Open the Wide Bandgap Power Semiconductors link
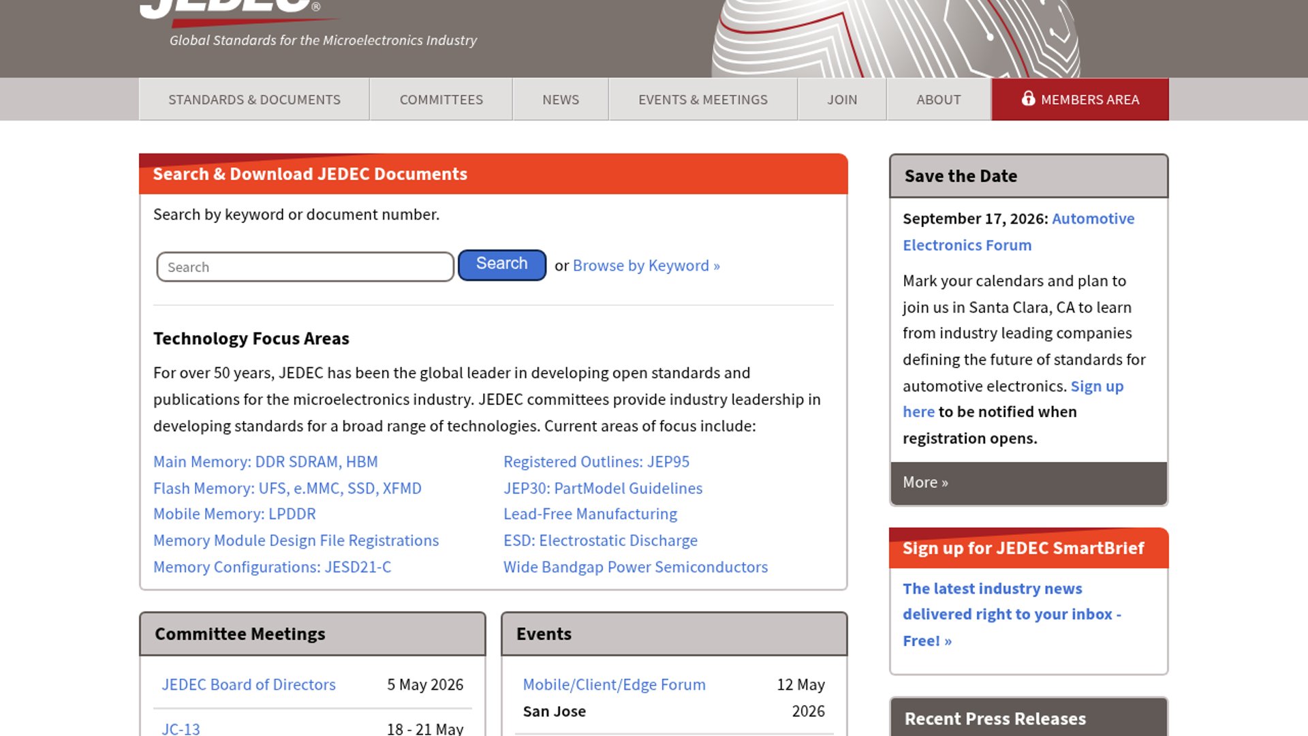The height and width of the screenshot is (736, 1308). click(636, 567)
